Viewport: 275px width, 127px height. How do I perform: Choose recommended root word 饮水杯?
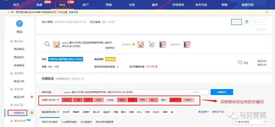[66, 112]
